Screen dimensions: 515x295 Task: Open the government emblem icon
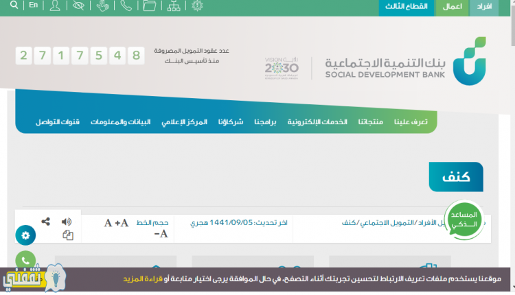point(197,5)
